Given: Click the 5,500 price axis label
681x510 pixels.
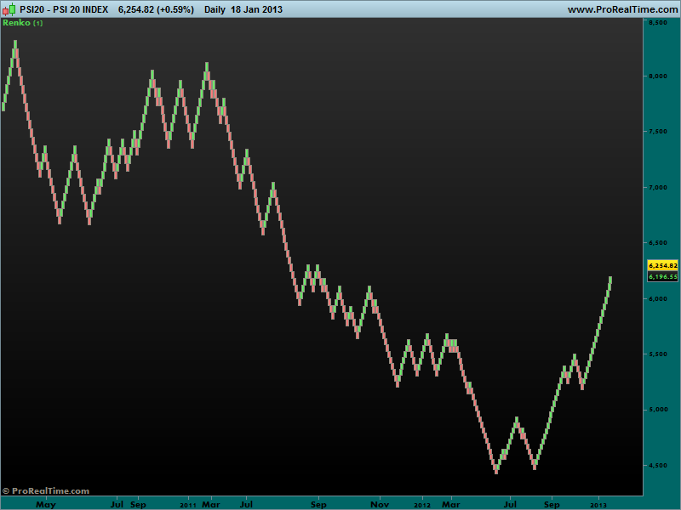Looking at the screenshot, I should pos(658,354).
